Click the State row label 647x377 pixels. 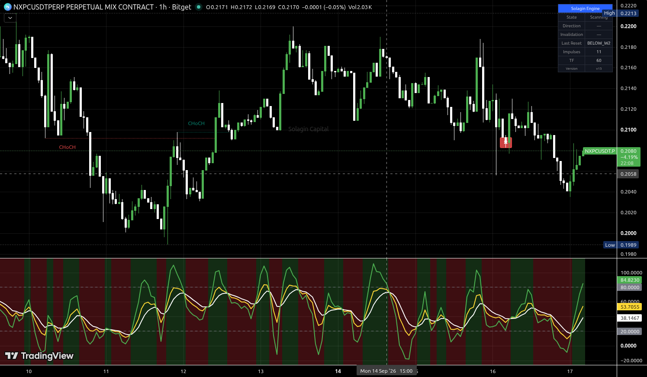572,17
